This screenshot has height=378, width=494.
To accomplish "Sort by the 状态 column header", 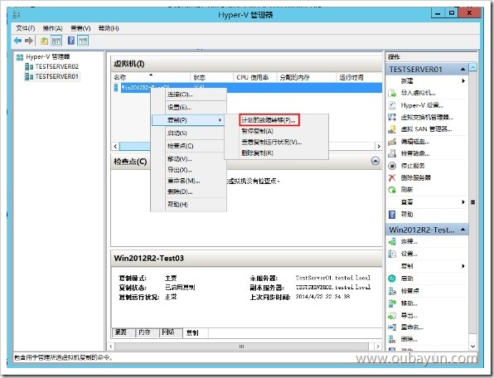I will click(x=211, y=77).
